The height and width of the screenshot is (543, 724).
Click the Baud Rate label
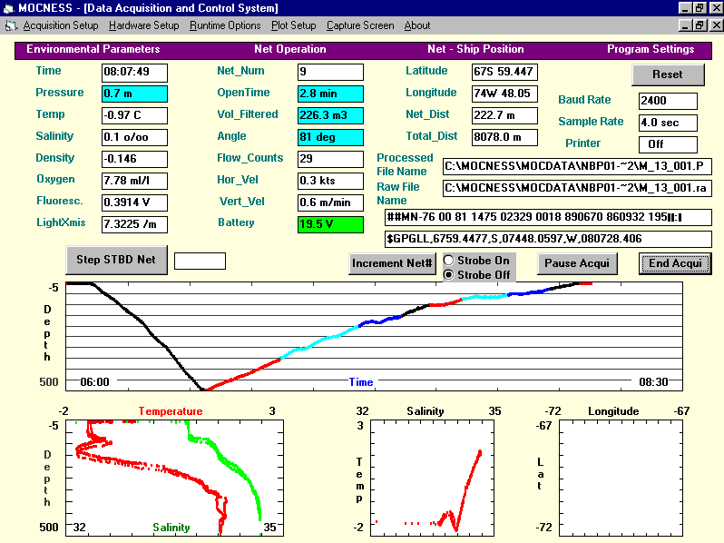click(x=584, y=100)
